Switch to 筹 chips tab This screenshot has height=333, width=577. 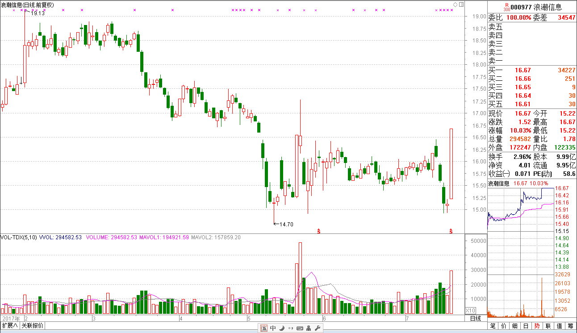[x=570, y=326]
